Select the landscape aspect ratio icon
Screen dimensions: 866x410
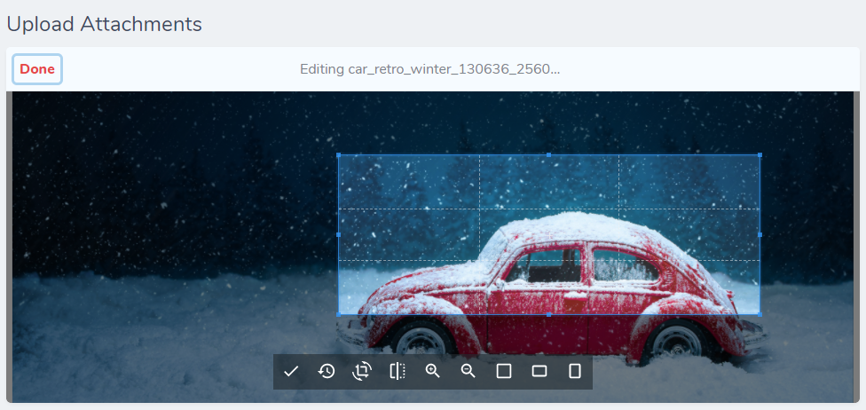tap(539, 371)
